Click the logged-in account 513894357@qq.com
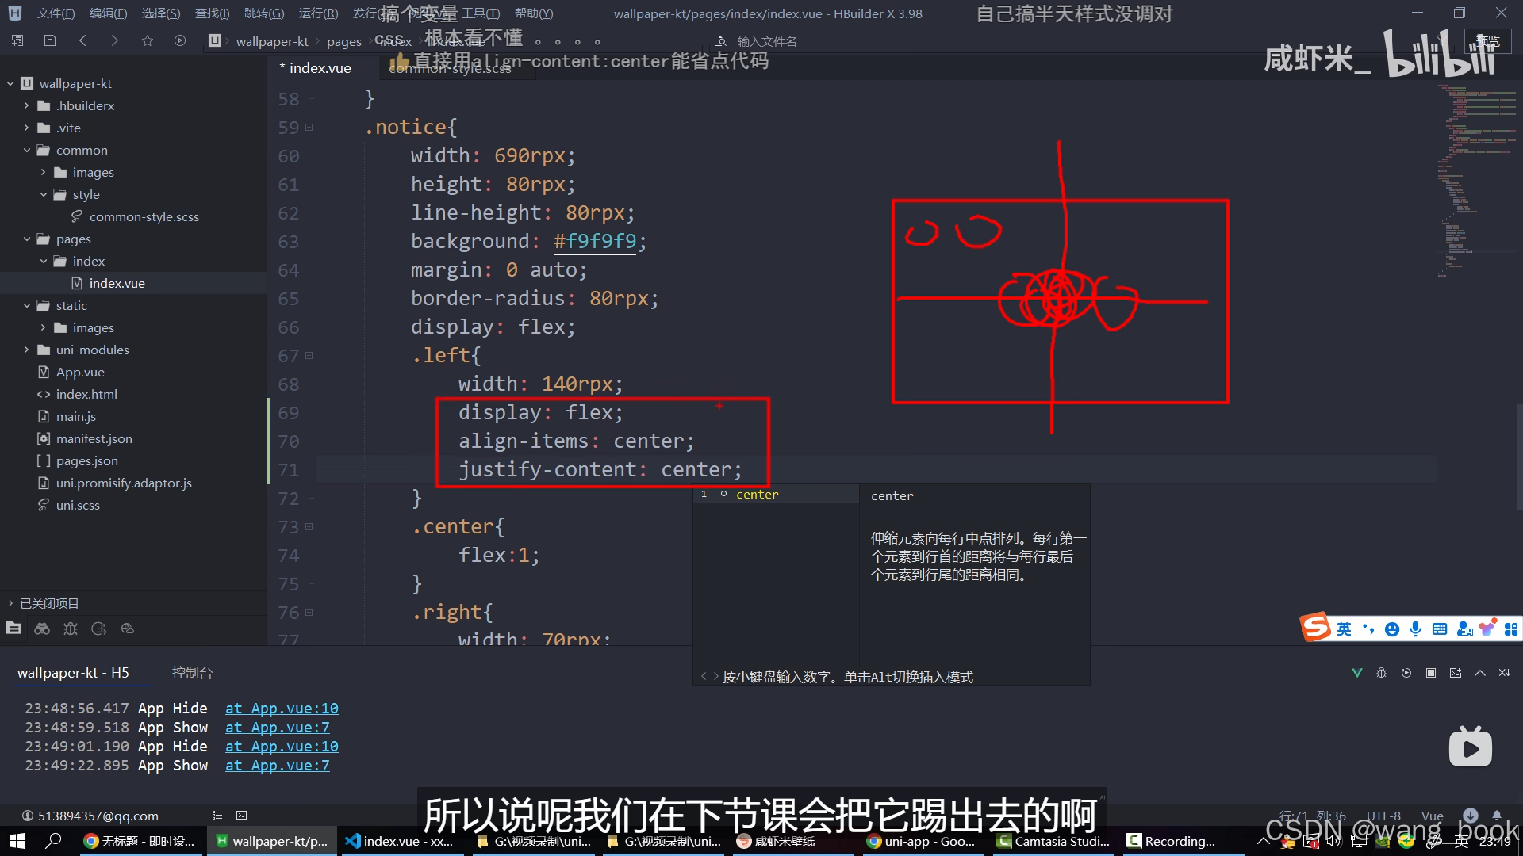This screenshot has width=1523, height=856. pos(90,816)
